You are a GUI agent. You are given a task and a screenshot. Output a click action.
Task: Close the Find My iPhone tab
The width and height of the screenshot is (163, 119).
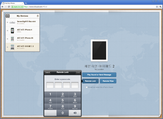pyautogui.click(x=22, y=3)
